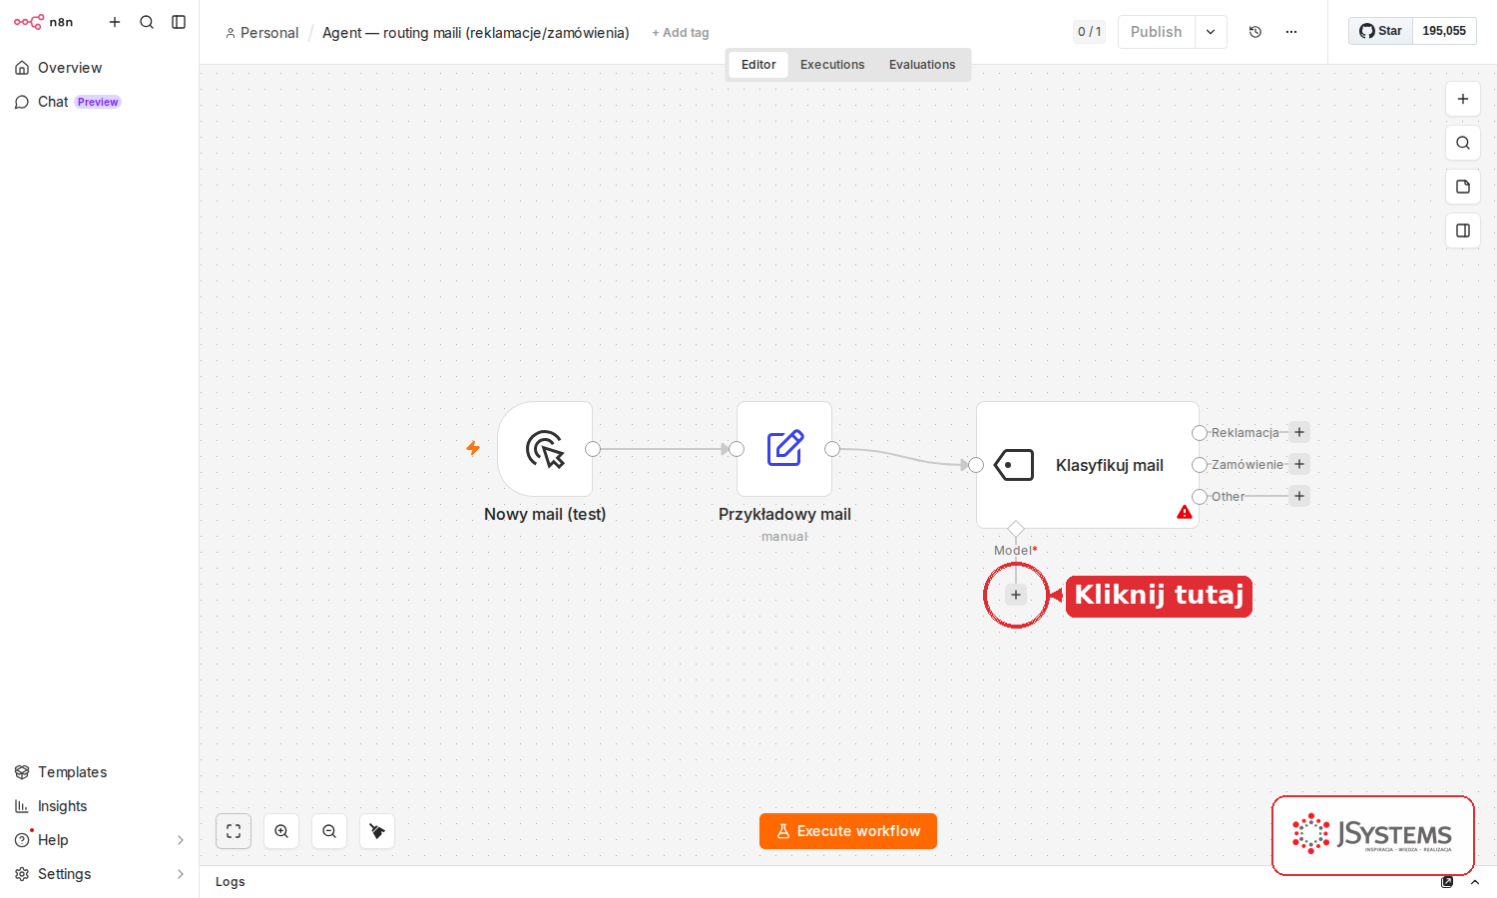The image size is (1497, 898).
Task: Add a model via plus under Model
Action: coord(1016,595)
